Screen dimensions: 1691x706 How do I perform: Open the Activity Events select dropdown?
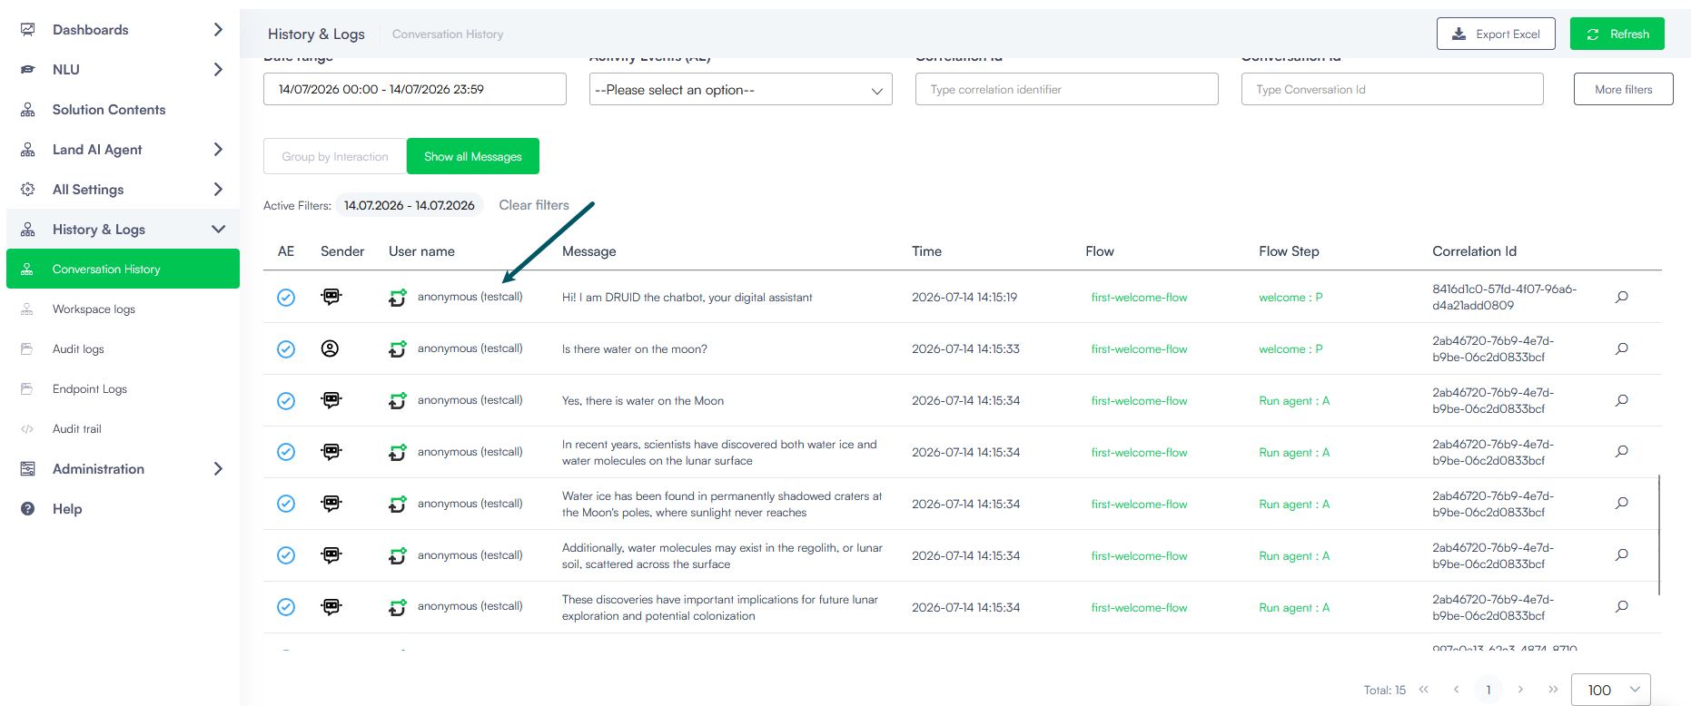coord(741,89)
